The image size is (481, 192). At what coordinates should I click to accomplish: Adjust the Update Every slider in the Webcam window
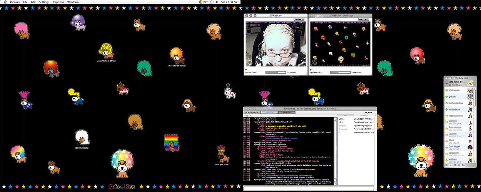pos(276,72)
